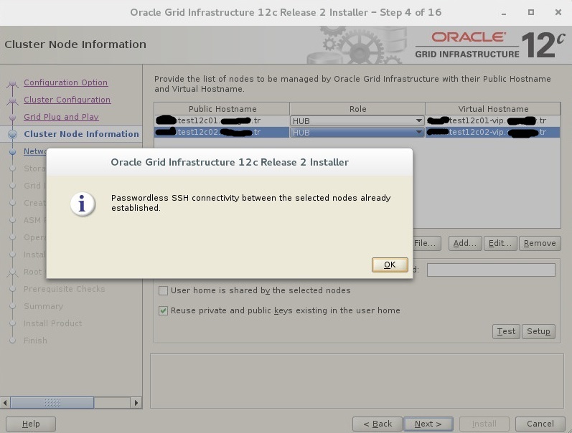Click Setup SSH connectivity button
The height and width of the screenshot is (433, 572).
[x=538, y=331]
